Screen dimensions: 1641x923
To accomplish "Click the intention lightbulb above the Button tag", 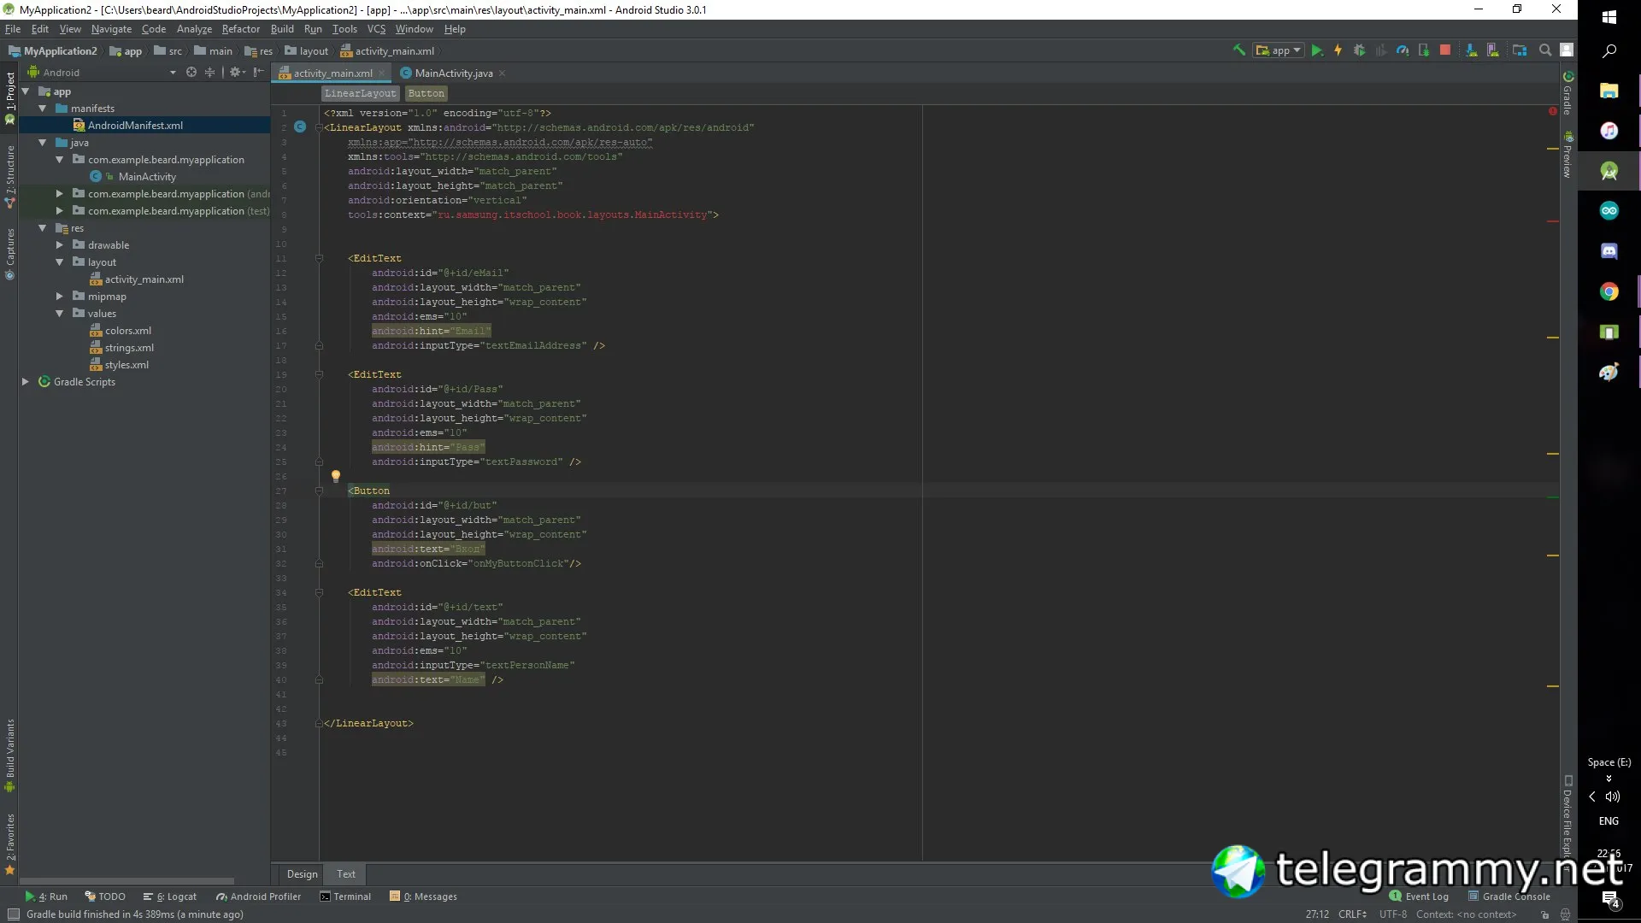I will point(336,476).
